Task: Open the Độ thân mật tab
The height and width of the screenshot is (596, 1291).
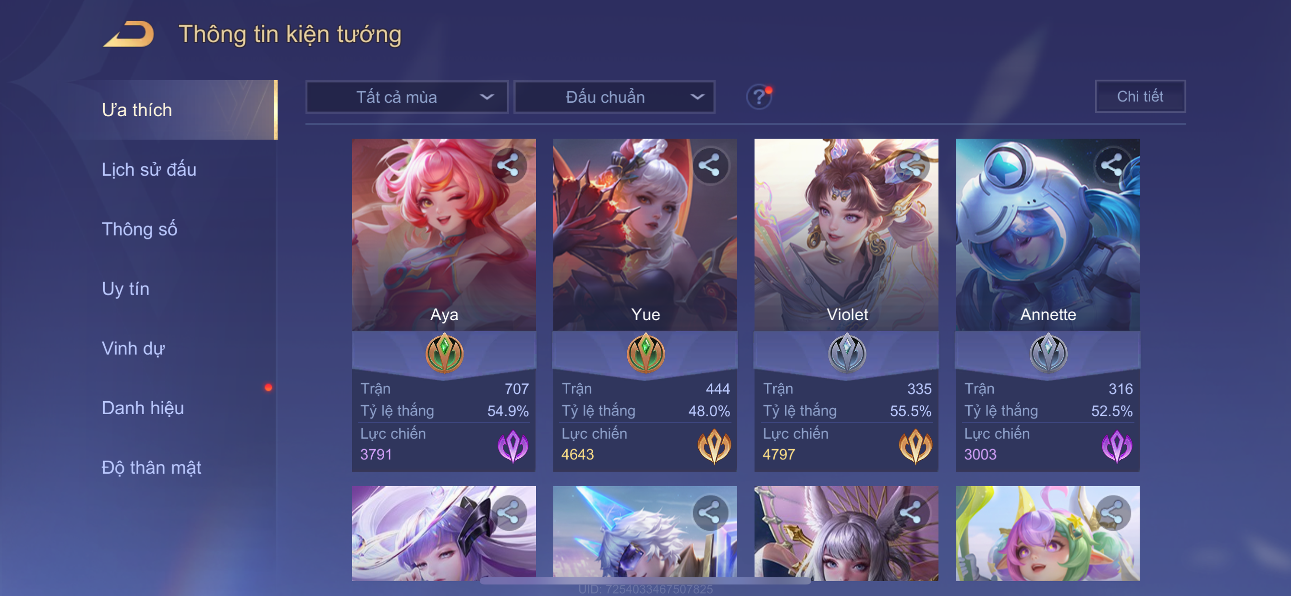Action: (151, 467)
